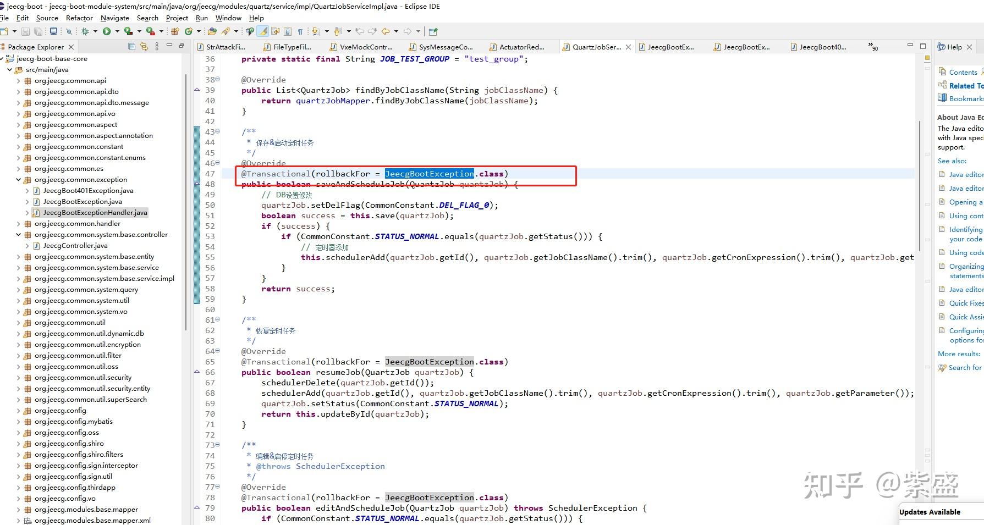Click the Save toolbar icon
The width and height of the screenshot is (984, 525).
point(25,31)
